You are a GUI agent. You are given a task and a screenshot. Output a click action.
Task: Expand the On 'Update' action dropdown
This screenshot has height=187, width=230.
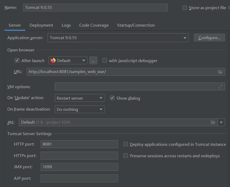tap(80, 98)
